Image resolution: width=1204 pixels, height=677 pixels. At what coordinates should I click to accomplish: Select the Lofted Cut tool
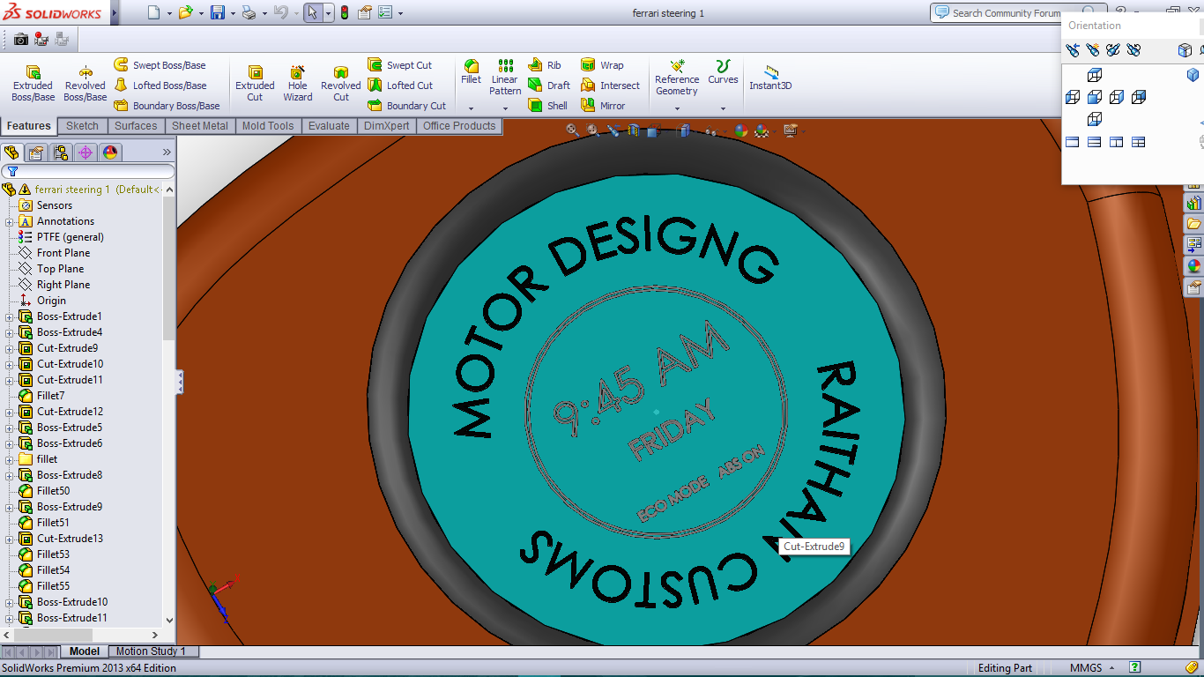pyautogui.click(x=400, y=86)
